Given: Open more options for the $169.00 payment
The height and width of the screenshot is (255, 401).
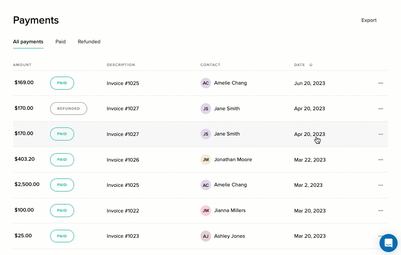Looking at the screenshot, I should [x=380, y=83].
